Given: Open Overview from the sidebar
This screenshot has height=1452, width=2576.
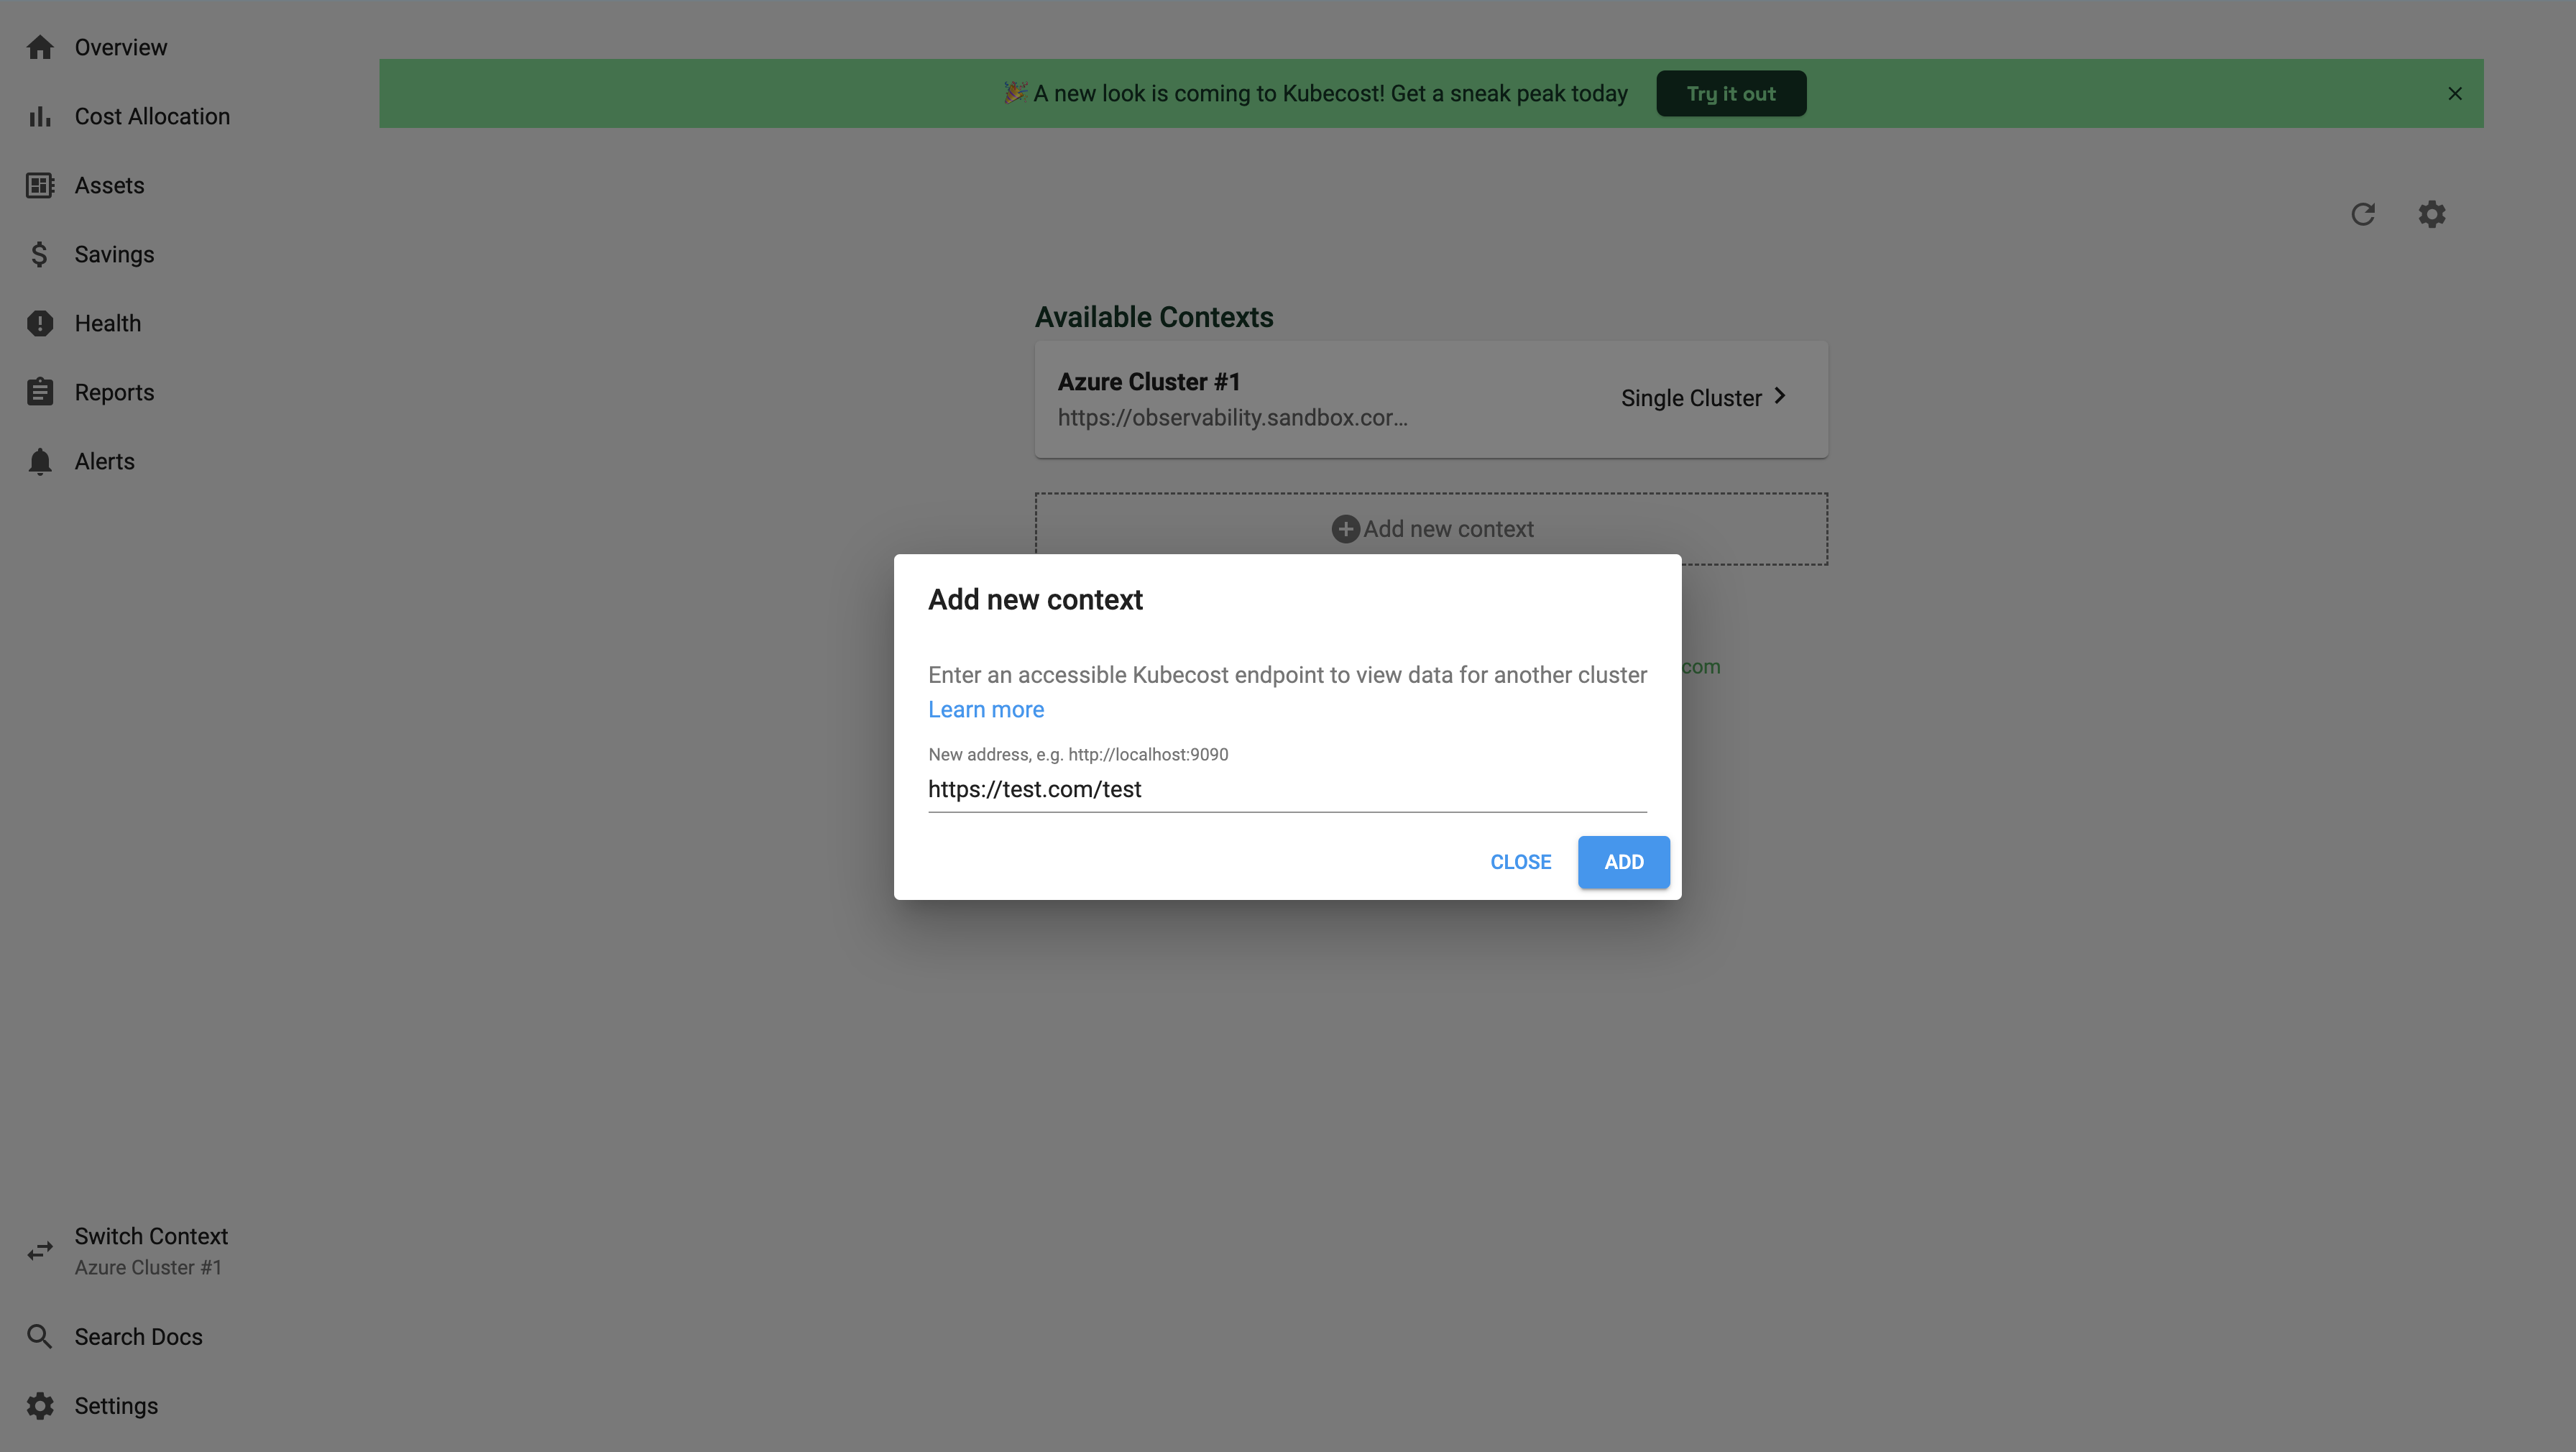Looking at the screenshot, I should [119, 47].
